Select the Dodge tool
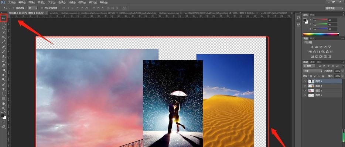 tap(3, 79)
